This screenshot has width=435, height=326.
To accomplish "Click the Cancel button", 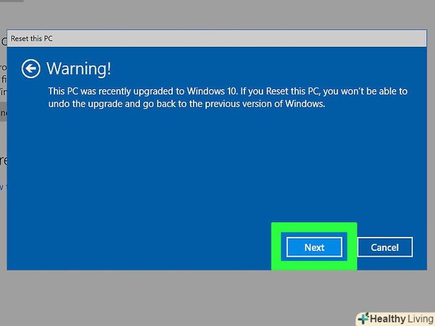I will pos(385,247).
